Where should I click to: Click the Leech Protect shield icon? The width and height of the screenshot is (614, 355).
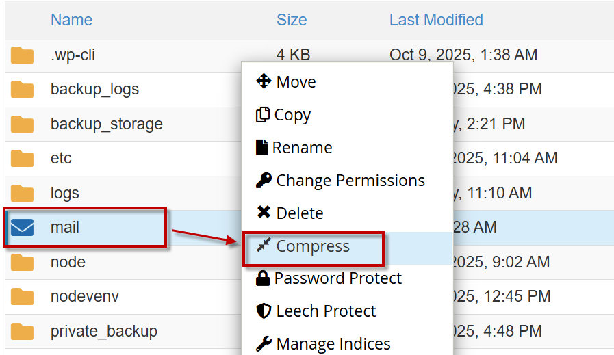[x=264, y=311]
